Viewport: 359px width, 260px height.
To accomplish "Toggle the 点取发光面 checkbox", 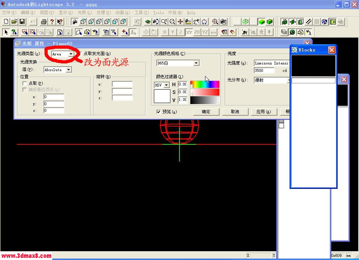I will coord(80,54).
